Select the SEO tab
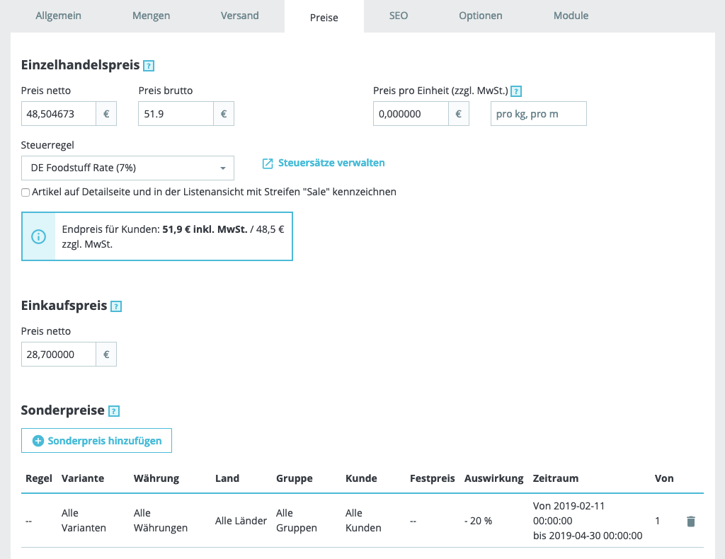The height and width of the screenshot is (559, 725). [399, 16]
